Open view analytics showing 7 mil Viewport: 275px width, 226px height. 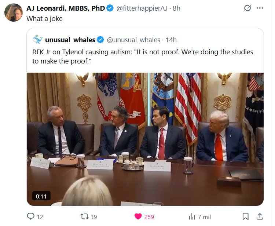click(191, 216)
